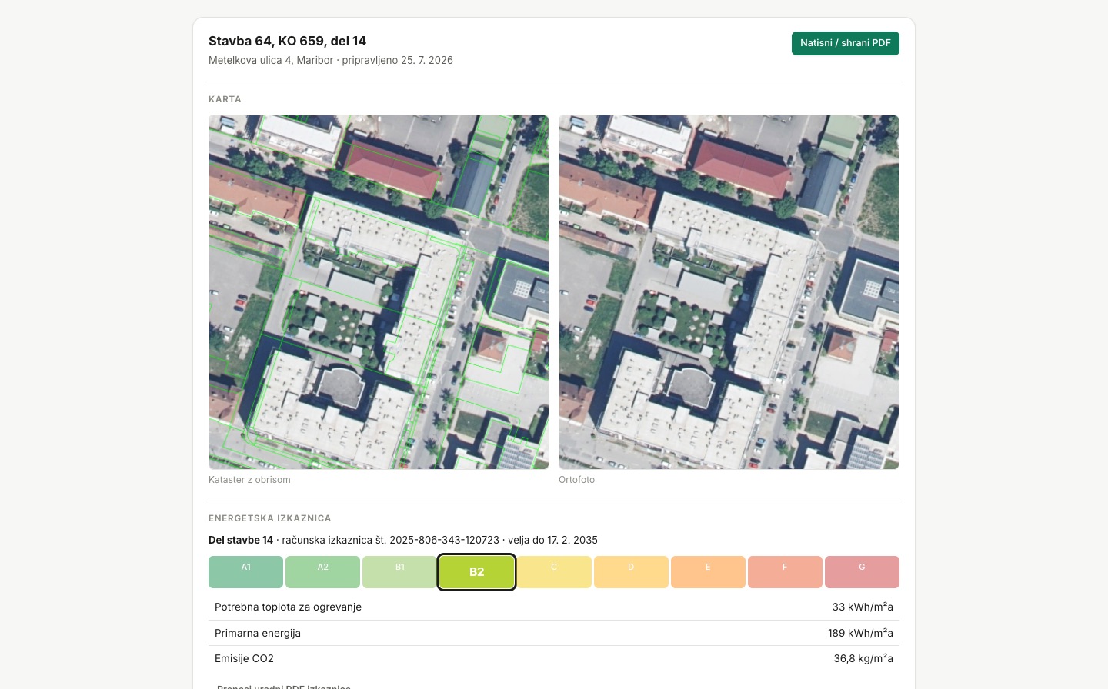Click the Natisni / shrani PDF button

845,43
